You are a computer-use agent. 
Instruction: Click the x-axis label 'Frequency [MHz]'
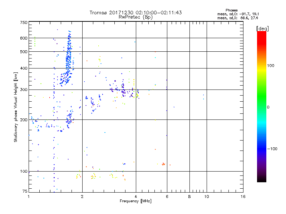(x=135, y=201)
